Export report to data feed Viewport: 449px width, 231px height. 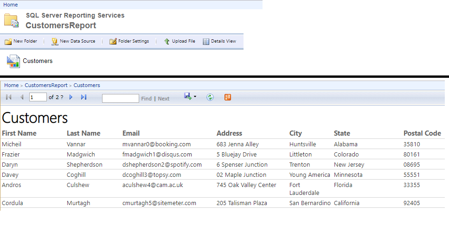pos(228,97)
